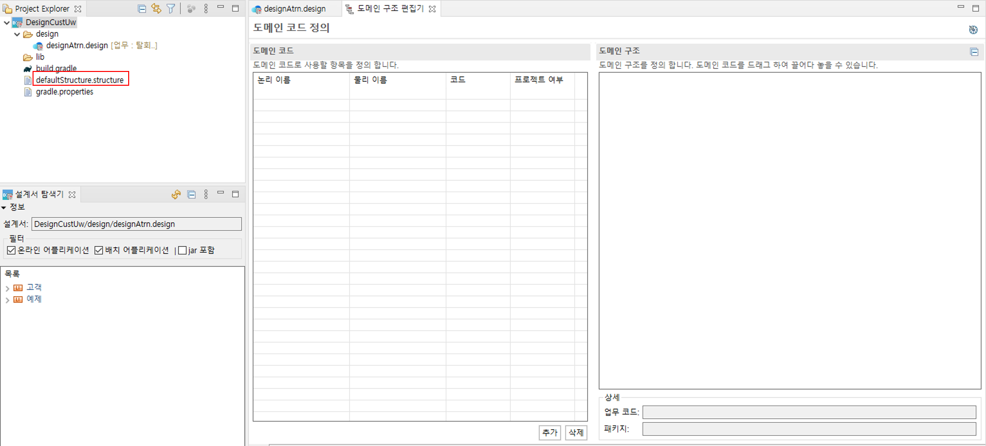Switch to the designAtrn.design tab
986x446 pixels.
(294, 9)
